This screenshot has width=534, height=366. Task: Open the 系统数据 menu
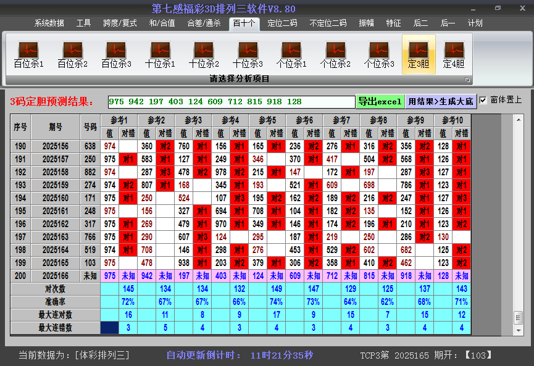49,23
